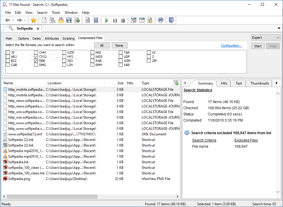This screenshot has width=283, height=207.
Task: Click the info icon beside Search criteria excluded
Action: click(x=187, y=133)
